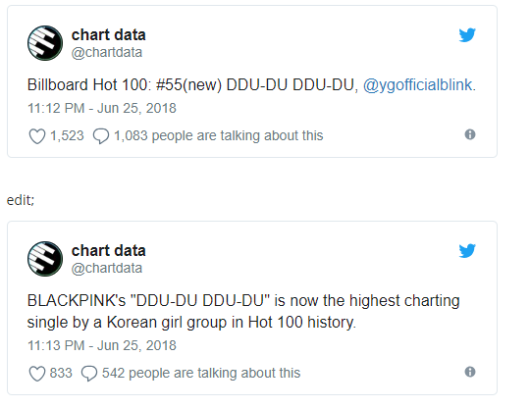Open the @ygofficialblink mention link
Viewport: 530px width, 408px height.
[417, 84]
